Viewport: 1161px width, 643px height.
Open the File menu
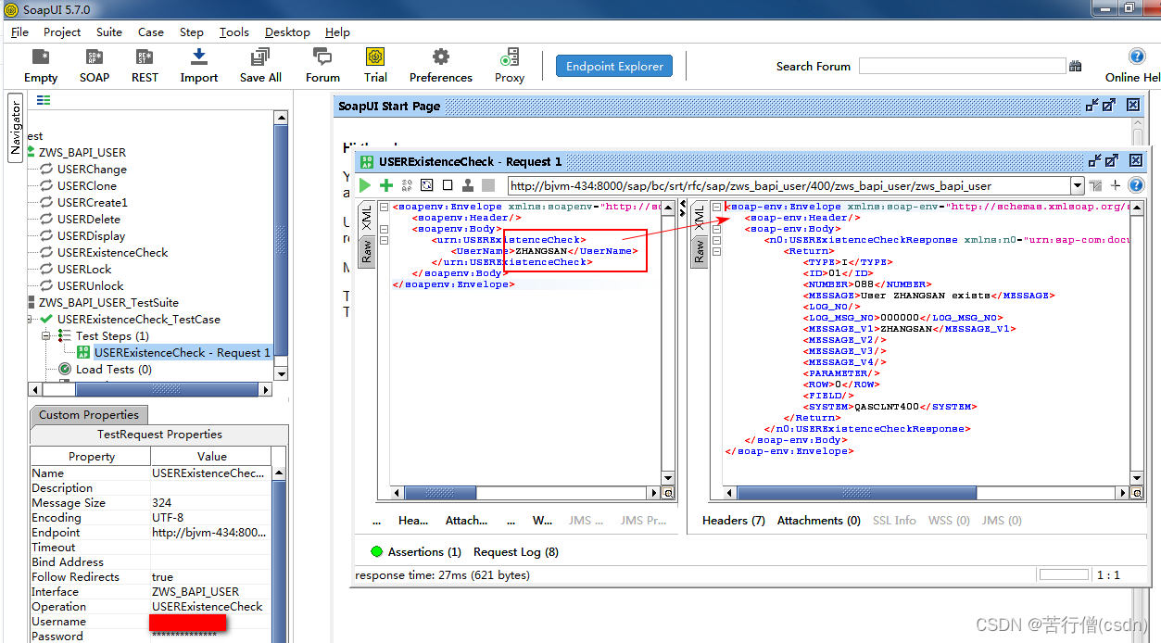click(19, 32)
